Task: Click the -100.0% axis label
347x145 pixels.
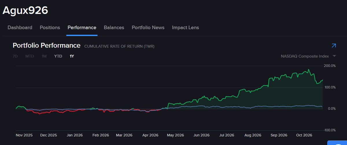Action: point(329,130)
